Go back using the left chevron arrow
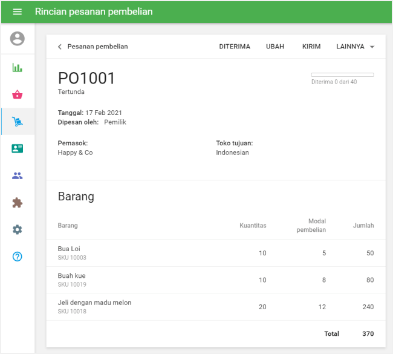The width and height of the screenshot is (393, 354). (x=59, y=47)
